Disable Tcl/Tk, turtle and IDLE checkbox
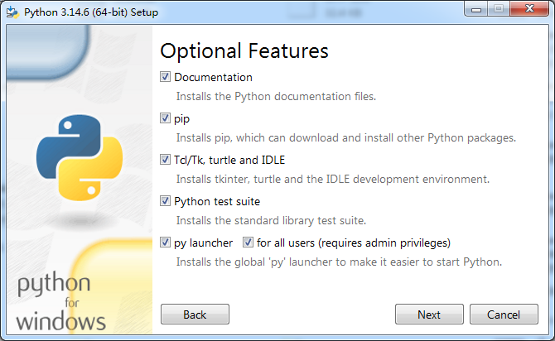The width and height of the screenshot is (555, 341). pyautogui.click(x=165, y=160)
